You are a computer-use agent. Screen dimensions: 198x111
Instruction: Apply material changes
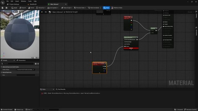14,8
